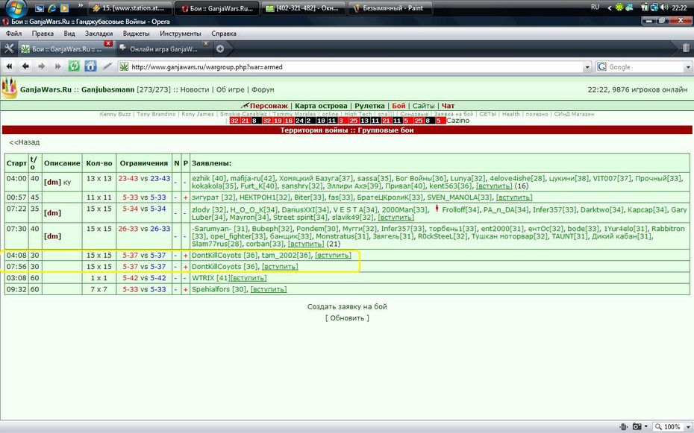Screen dimensions: 694x433
Task: Click Создать заявку на бой
Action: click(347, 306)
